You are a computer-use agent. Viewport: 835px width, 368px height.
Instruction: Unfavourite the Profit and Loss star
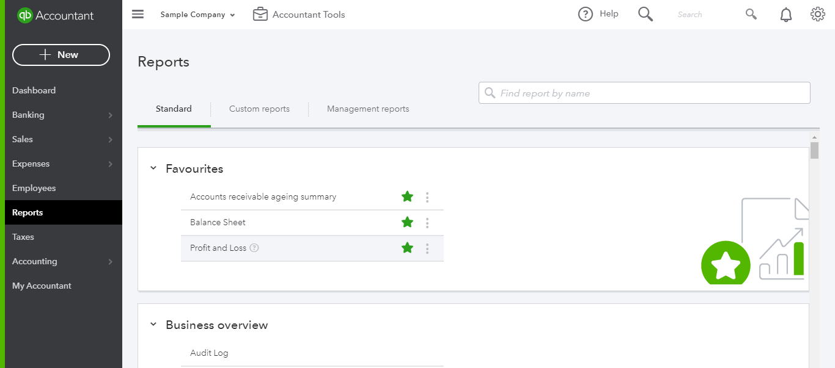tap(407, 248)
